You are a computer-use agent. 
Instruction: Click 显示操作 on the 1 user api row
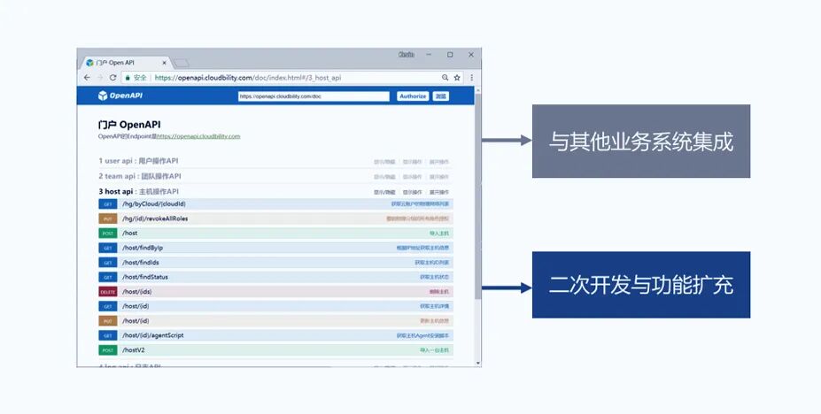pos(412,162)
